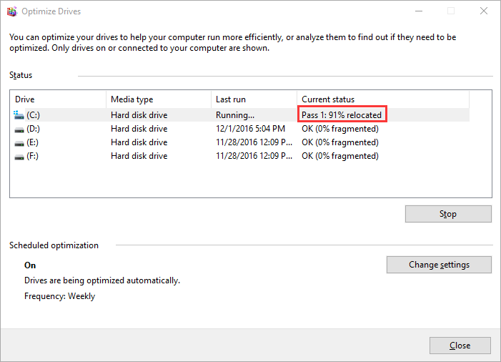
Task: Click the Running... last run cell
Action: [235, 114]
